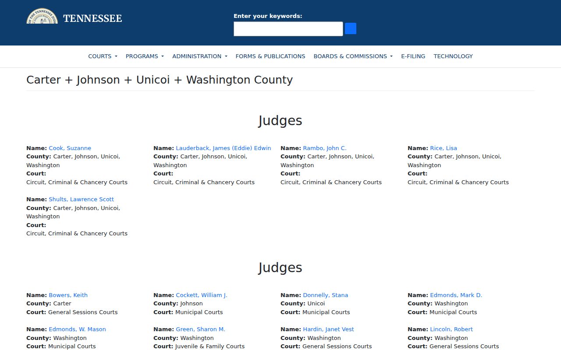
Task: Click the blue search submit button
Action: 351,28
